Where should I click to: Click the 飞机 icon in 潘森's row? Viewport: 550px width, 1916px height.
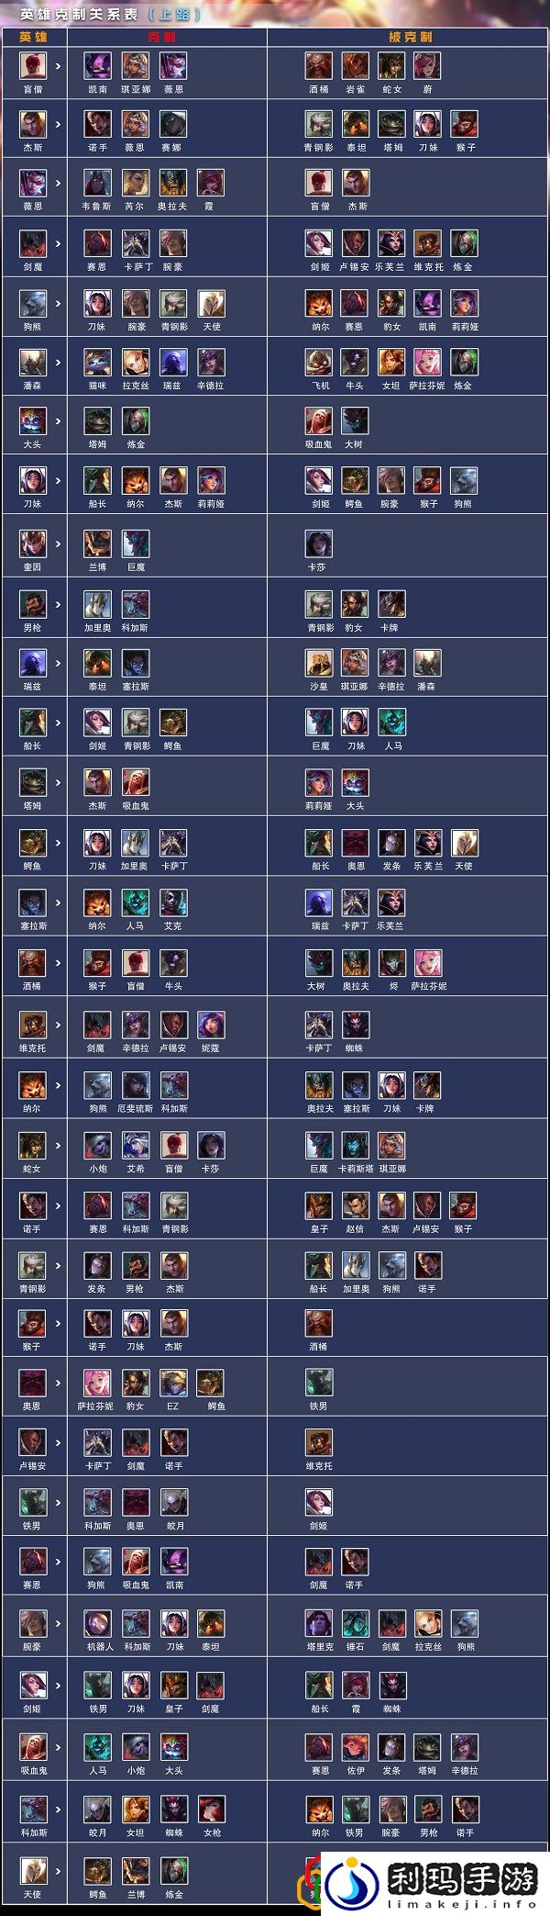click(319, 362)
